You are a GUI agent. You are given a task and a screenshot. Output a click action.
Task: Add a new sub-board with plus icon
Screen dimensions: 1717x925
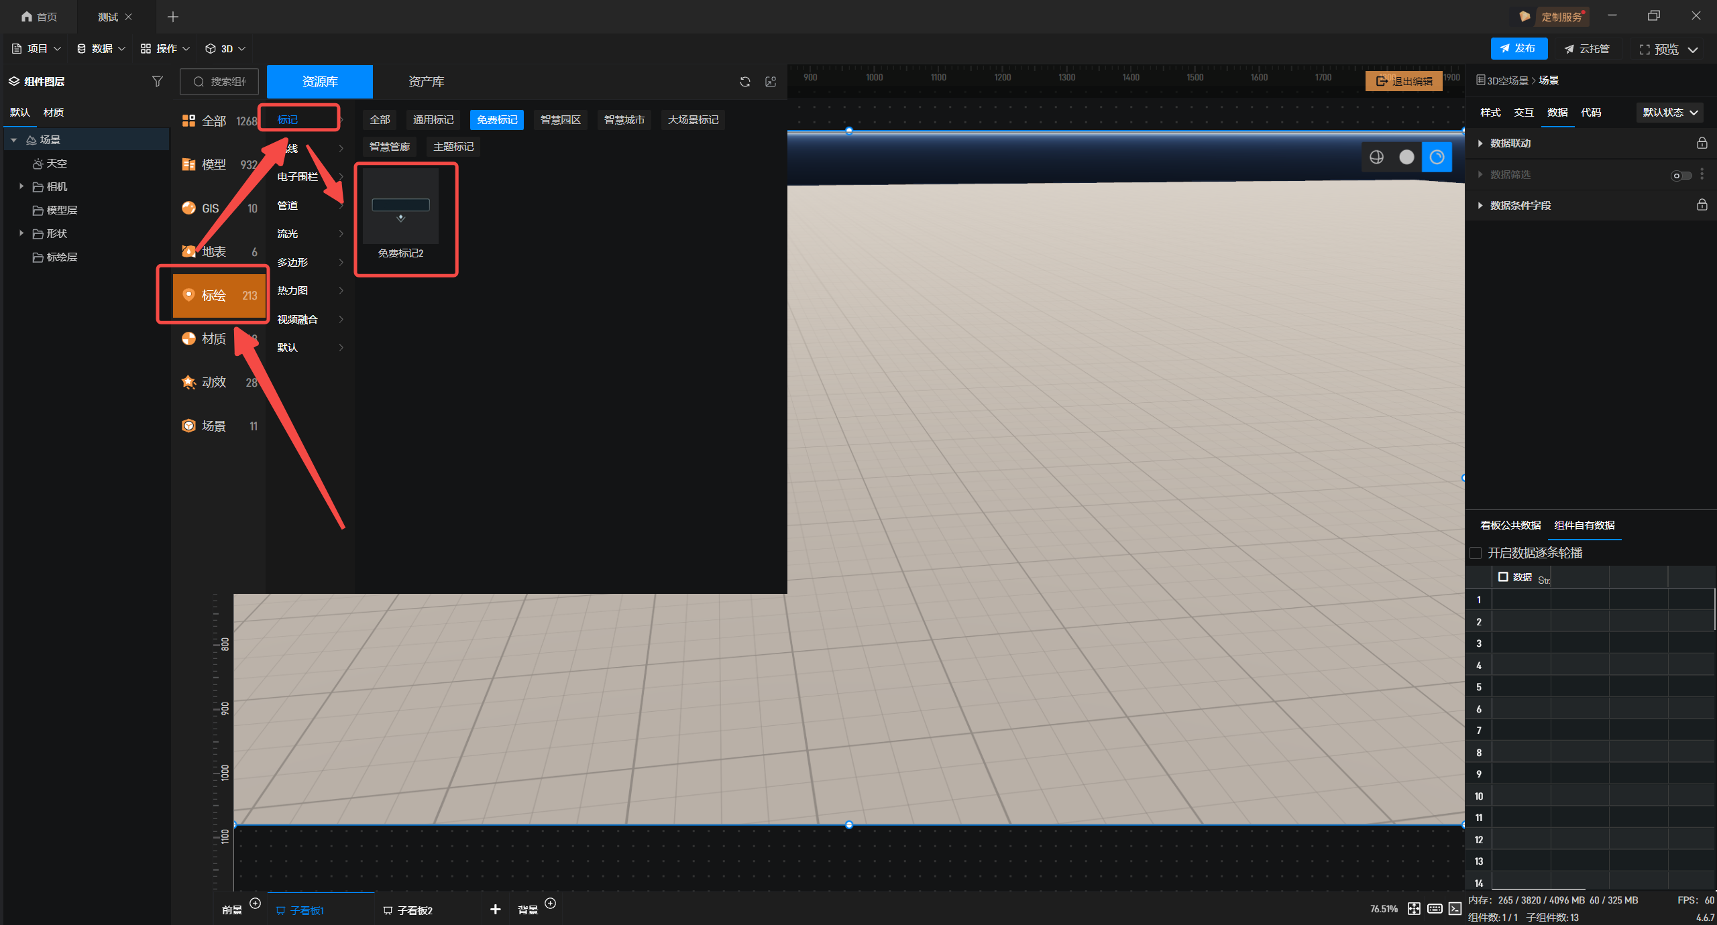pos(495,909)
